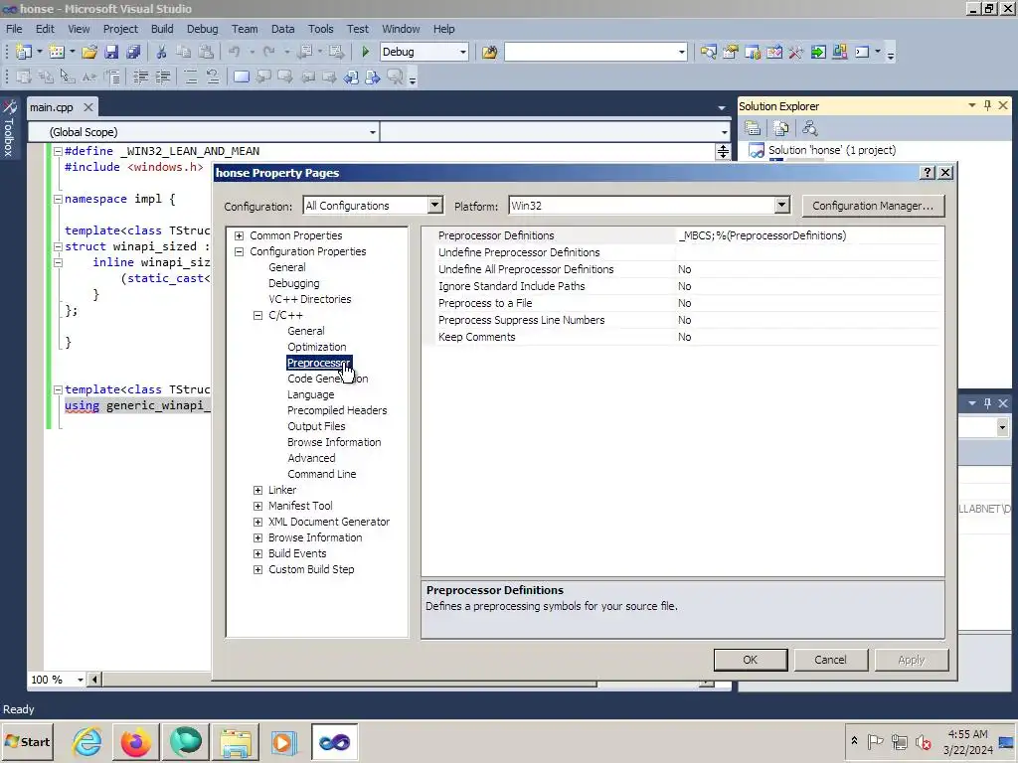Open the Properties Window toolbar icon
Screen dimensions: 1018x763
click(x=731, y=52)
